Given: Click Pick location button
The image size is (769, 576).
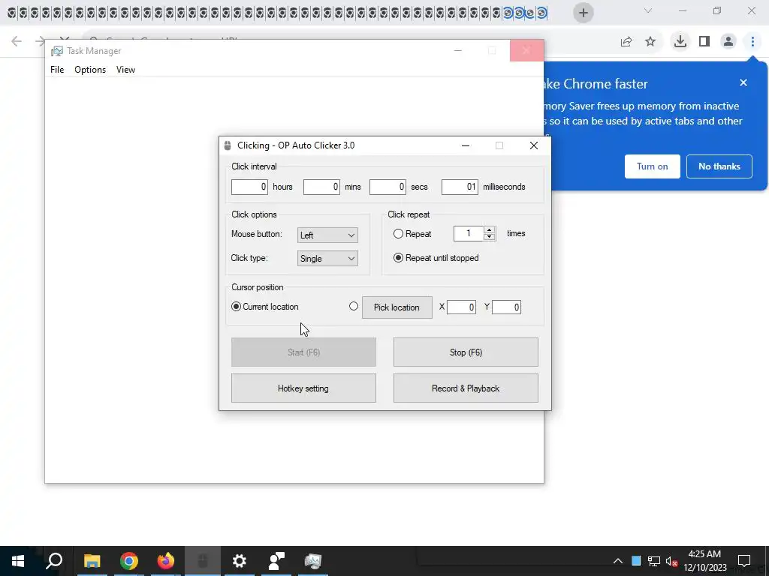Looking at the screenshot, I should [x=397, y=307].
